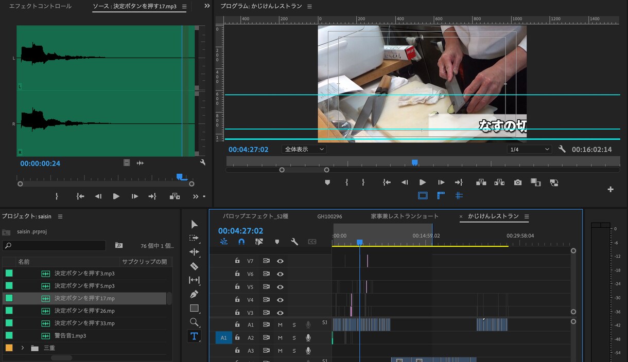Select the Razor tool
Image resolution: width=628 pixels, height=362 pixels.
pos(194,266)
